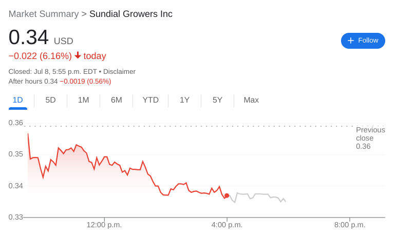The image size is (397, 237).
Task: Click the plus icon on Follow button
Action: (x=351, y=41)
